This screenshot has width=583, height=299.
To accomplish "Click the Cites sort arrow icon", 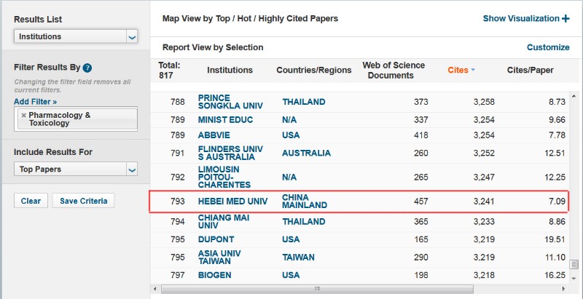I will 473,70.
